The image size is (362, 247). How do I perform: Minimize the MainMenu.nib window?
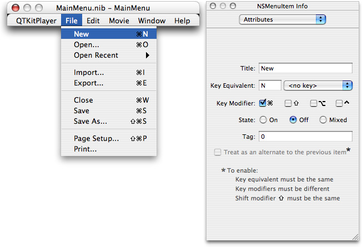(27, 8)
